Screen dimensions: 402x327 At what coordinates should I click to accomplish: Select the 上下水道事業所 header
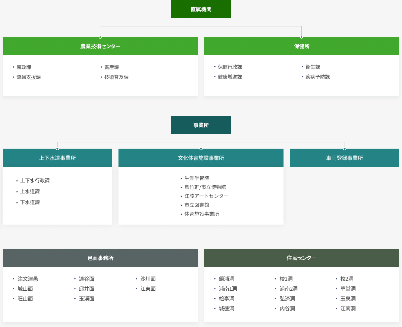point(57,158)
